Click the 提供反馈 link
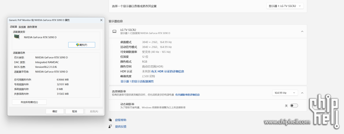 [x=121, y=127]
